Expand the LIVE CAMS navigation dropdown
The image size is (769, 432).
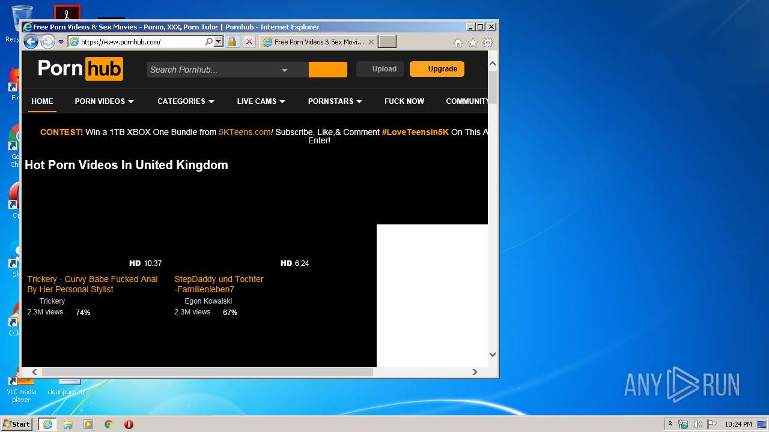(261, 101)
